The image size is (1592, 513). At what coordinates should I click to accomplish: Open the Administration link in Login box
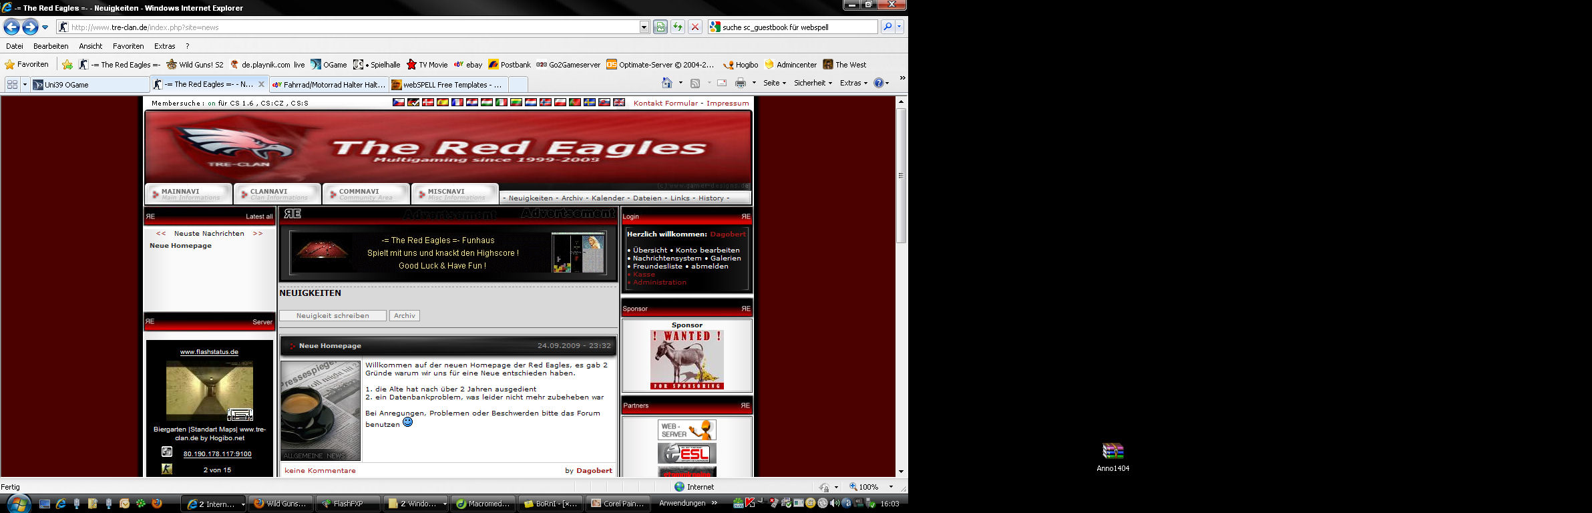[x=659, y=282]
